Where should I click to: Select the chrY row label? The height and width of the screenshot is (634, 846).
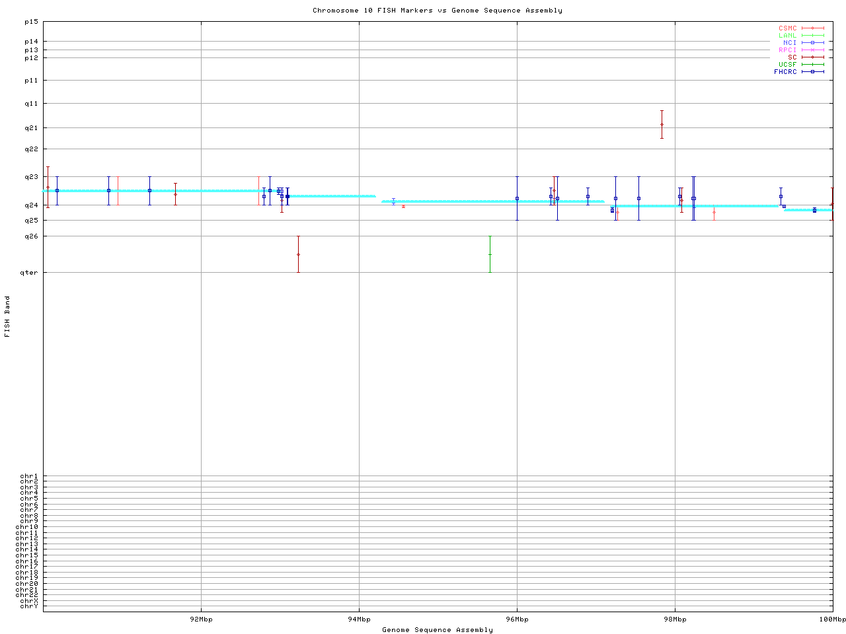[29, 606]
